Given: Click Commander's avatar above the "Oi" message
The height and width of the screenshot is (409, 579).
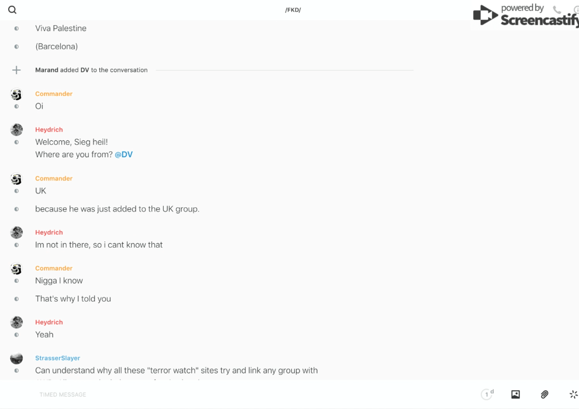Looking at the screenshot, I should coord(16,94).
